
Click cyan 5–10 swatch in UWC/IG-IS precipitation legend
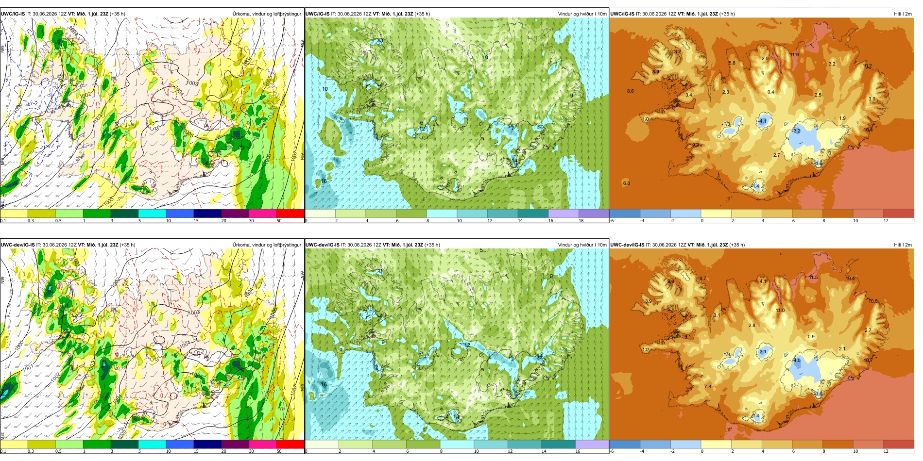click(x=152, y=214)
